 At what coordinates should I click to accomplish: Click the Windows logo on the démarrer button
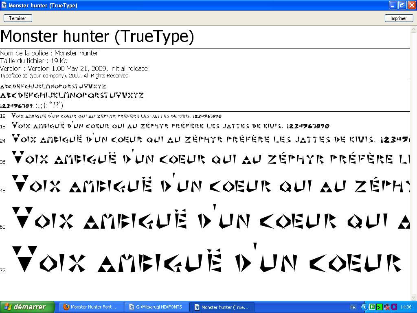pos(9,307)
